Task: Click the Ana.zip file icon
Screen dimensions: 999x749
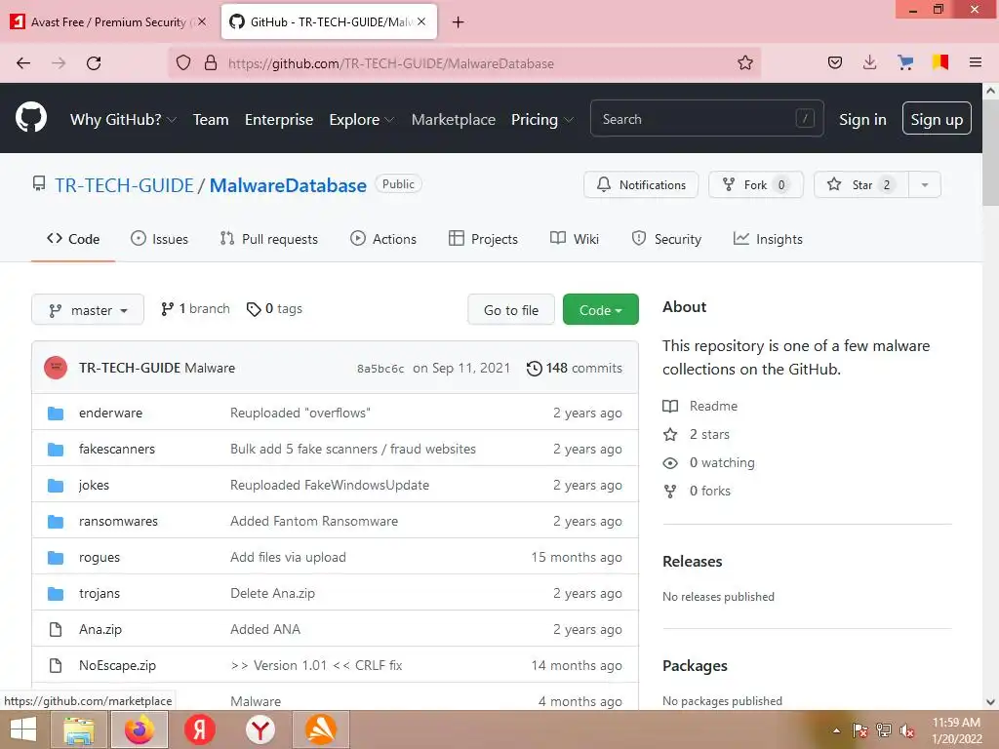Action: (56, 629)
